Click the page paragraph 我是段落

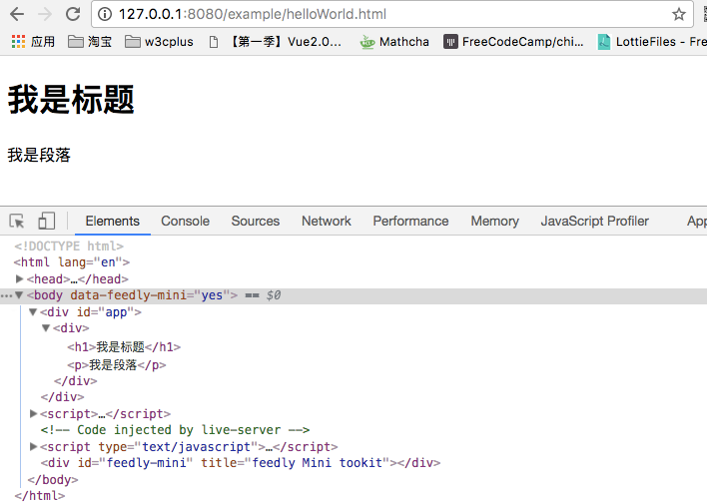(39, 155)
